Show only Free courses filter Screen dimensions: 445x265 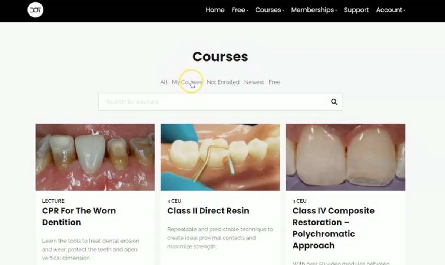[x=274, y=82]
